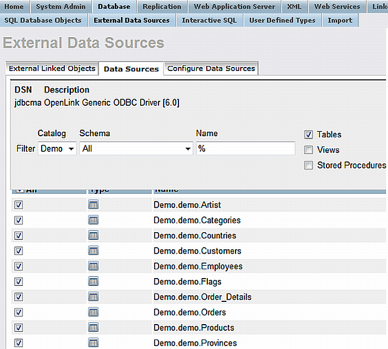Open the Catalog dropdown showing Demo
Image resolution: width=388 pixels, height=349 pixels.
pyautogui.click(x=58, y=149)
